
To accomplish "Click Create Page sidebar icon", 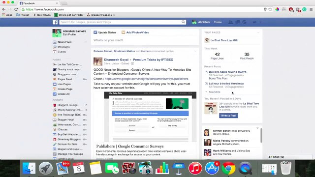I will tap(55, 89).
